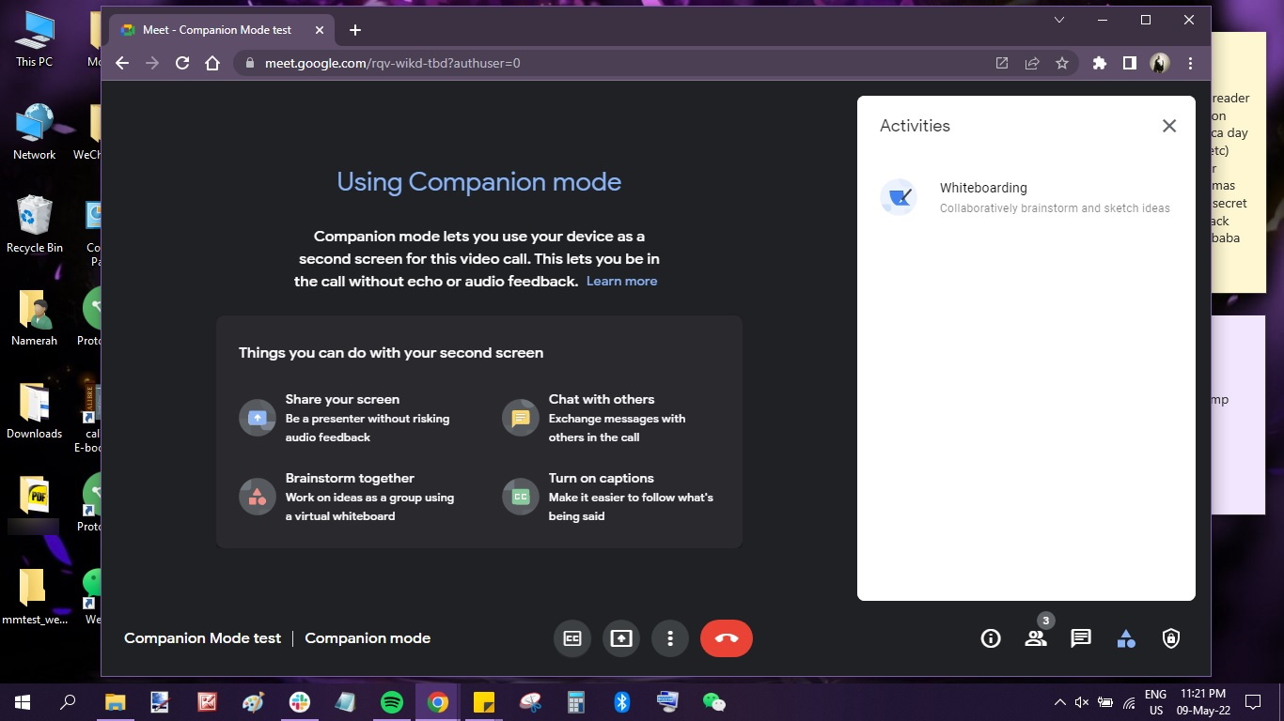
Task: Click the ENG US language indicator
Action: point(1156,702)
